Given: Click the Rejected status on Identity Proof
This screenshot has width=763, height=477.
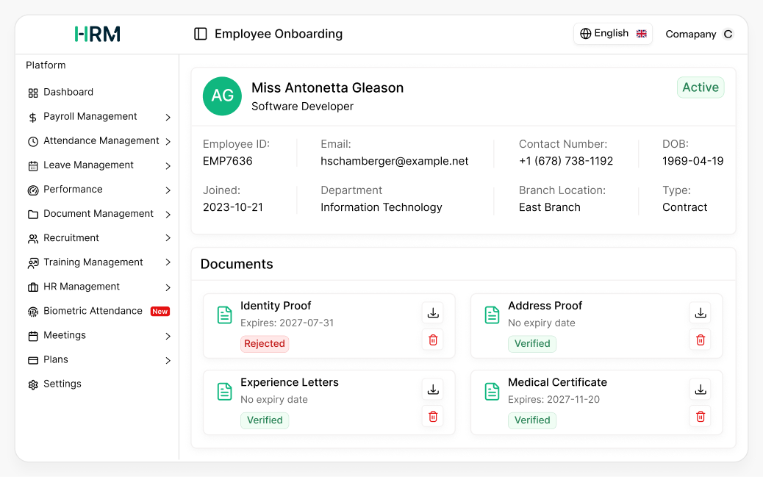Looking at the screenshot, I should coord(265,343).
